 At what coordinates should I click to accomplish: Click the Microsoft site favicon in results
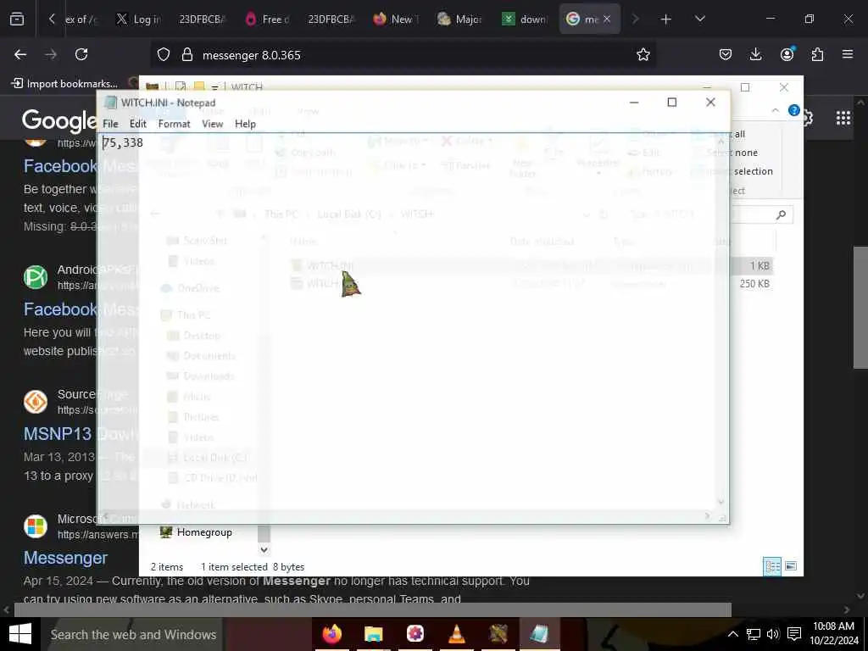point(36,526)
